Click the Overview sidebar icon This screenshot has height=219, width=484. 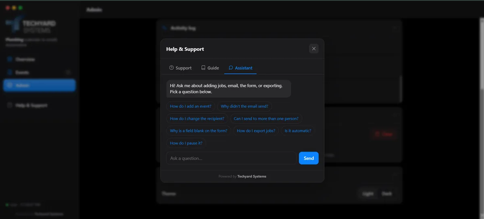click(10, 59)
